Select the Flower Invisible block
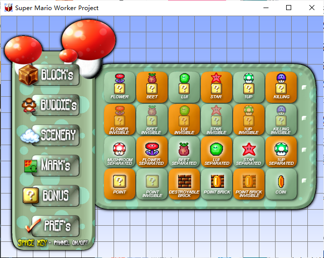The image size is (324, 258). [x=120, y=119]
